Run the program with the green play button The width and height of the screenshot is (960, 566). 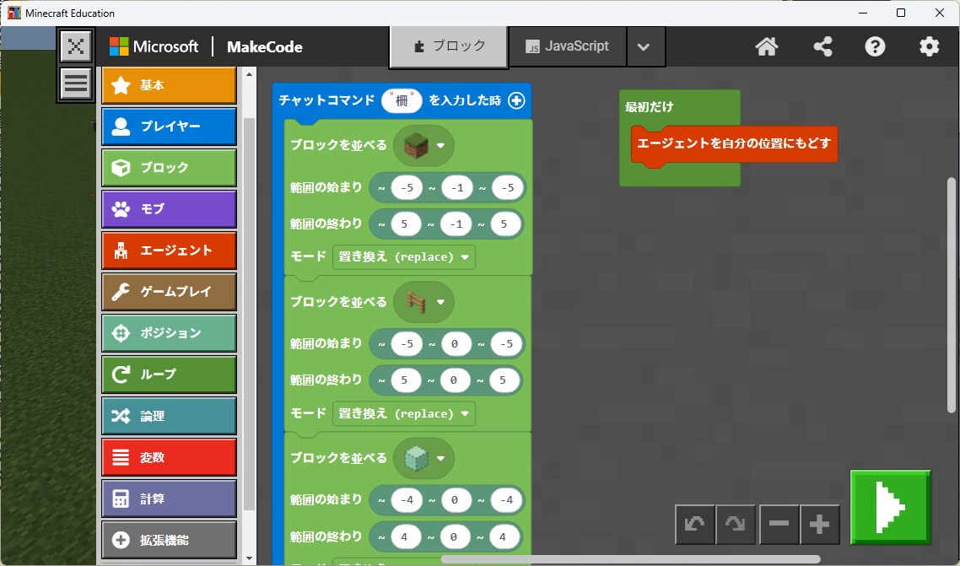click(x=891, y=507)
